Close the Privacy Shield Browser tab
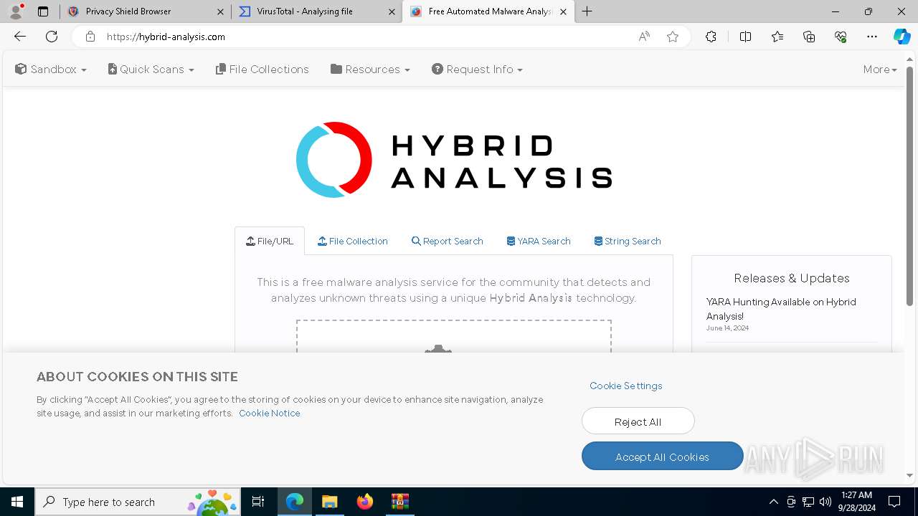 coord(220,11)
